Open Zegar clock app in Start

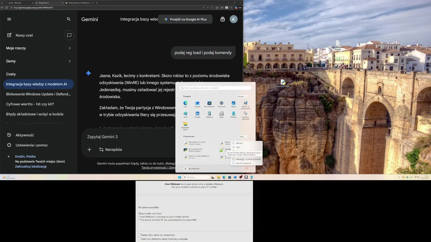(222, 115)
